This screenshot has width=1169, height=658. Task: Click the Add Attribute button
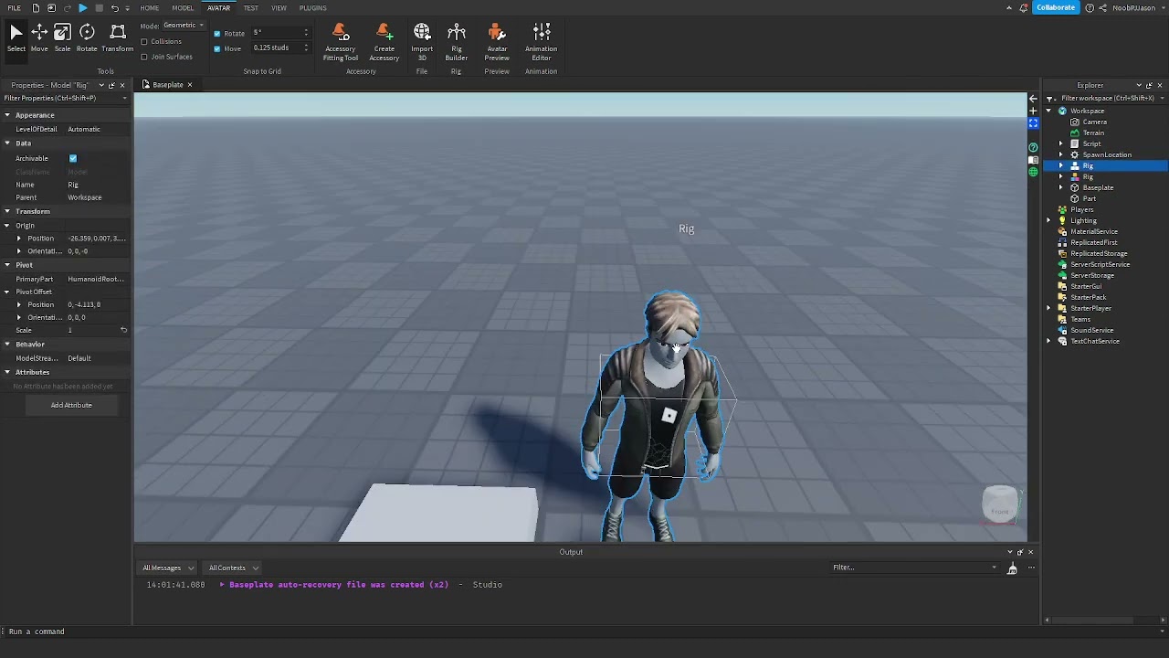[71, 405]
